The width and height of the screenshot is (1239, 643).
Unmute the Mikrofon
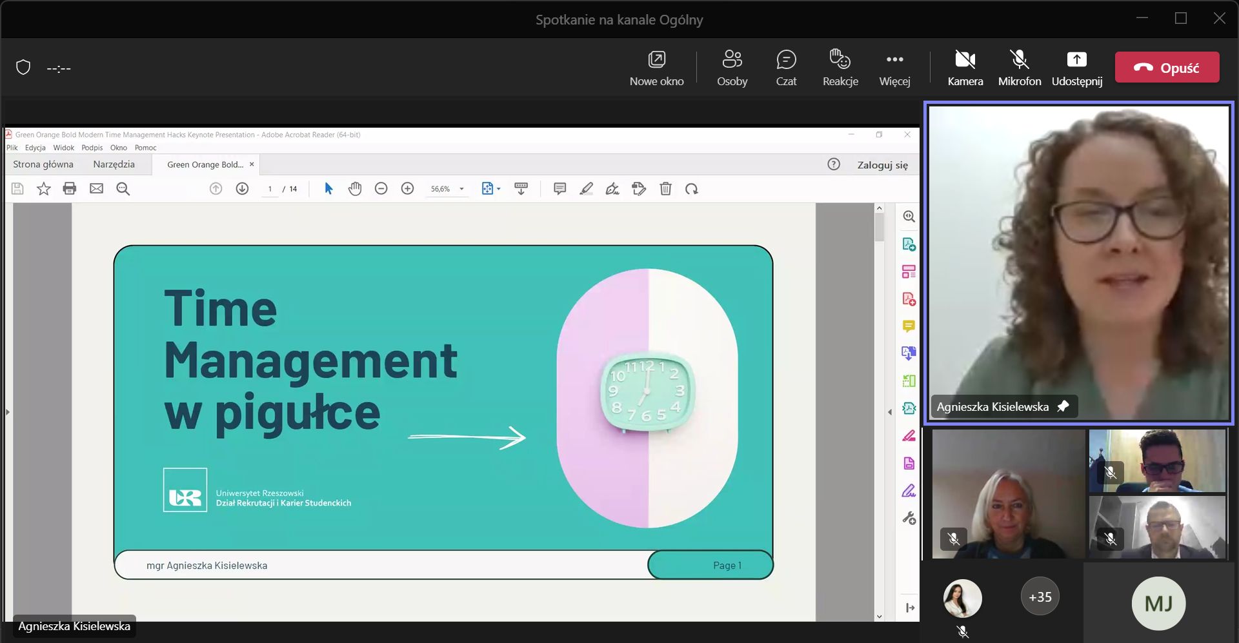(x=1019, y=68)
